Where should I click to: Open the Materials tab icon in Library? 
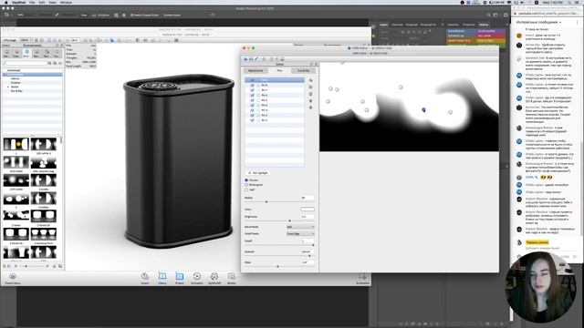pos(6,54)
